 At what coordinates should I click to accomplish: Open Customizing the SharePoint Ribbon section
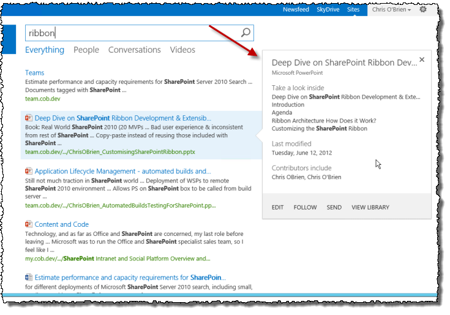320,128
